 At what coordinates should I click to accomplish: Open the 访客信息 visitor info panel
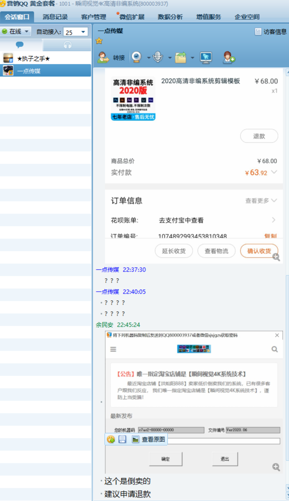click(x=271, y=32)
